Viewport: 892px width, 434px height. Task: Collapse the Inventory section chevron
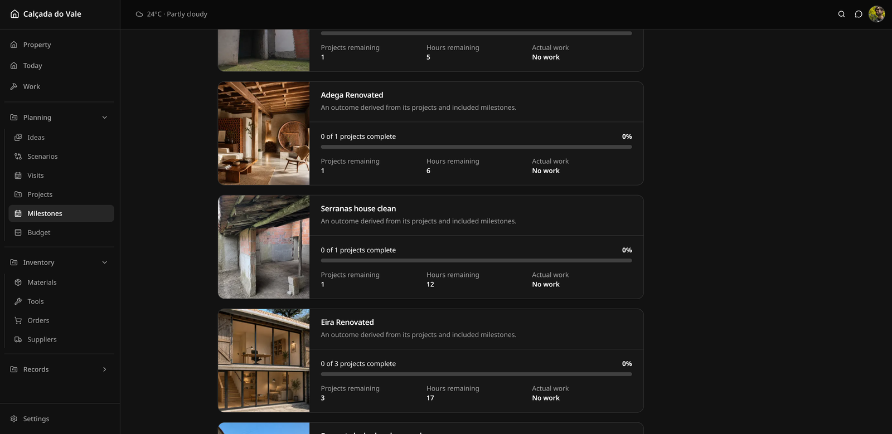click(x=105, y=262)
